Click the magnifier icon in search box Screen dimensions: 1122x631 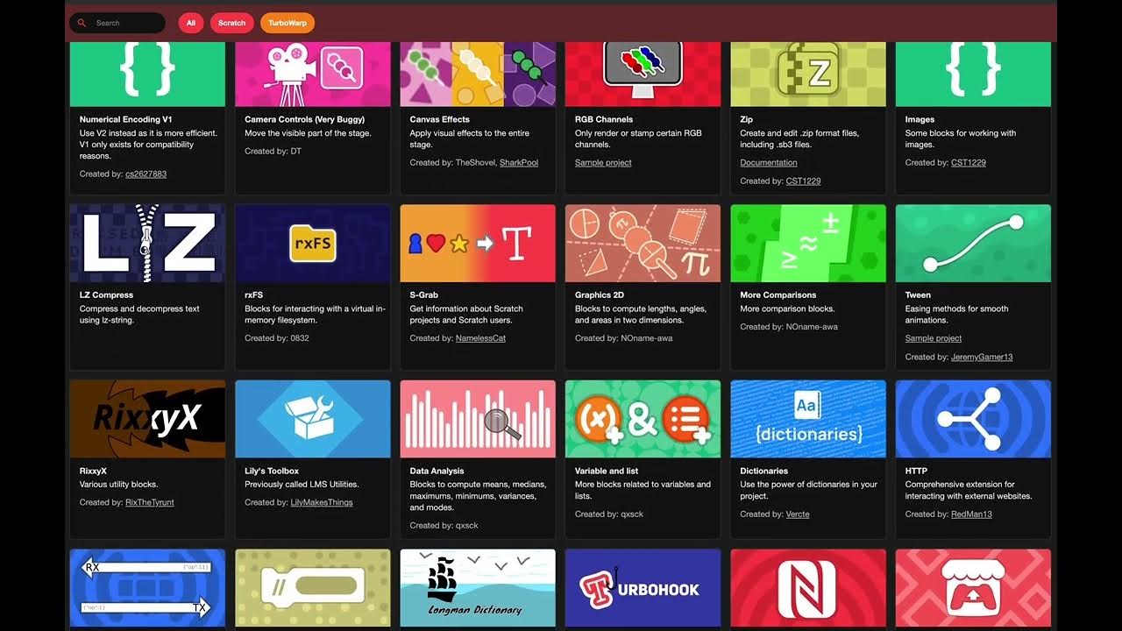(82, 23)
